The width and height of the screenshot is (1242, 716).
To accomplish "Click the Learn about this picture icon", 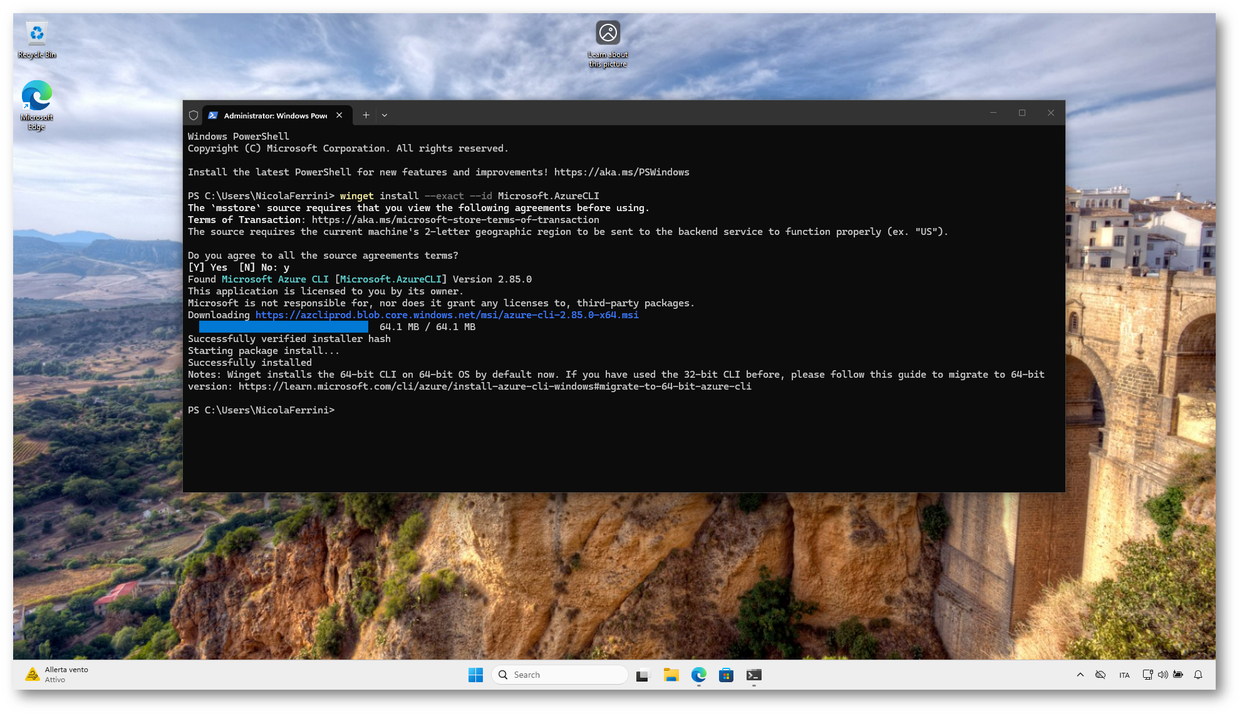I will pyautogui.click(x=608, y=43).
